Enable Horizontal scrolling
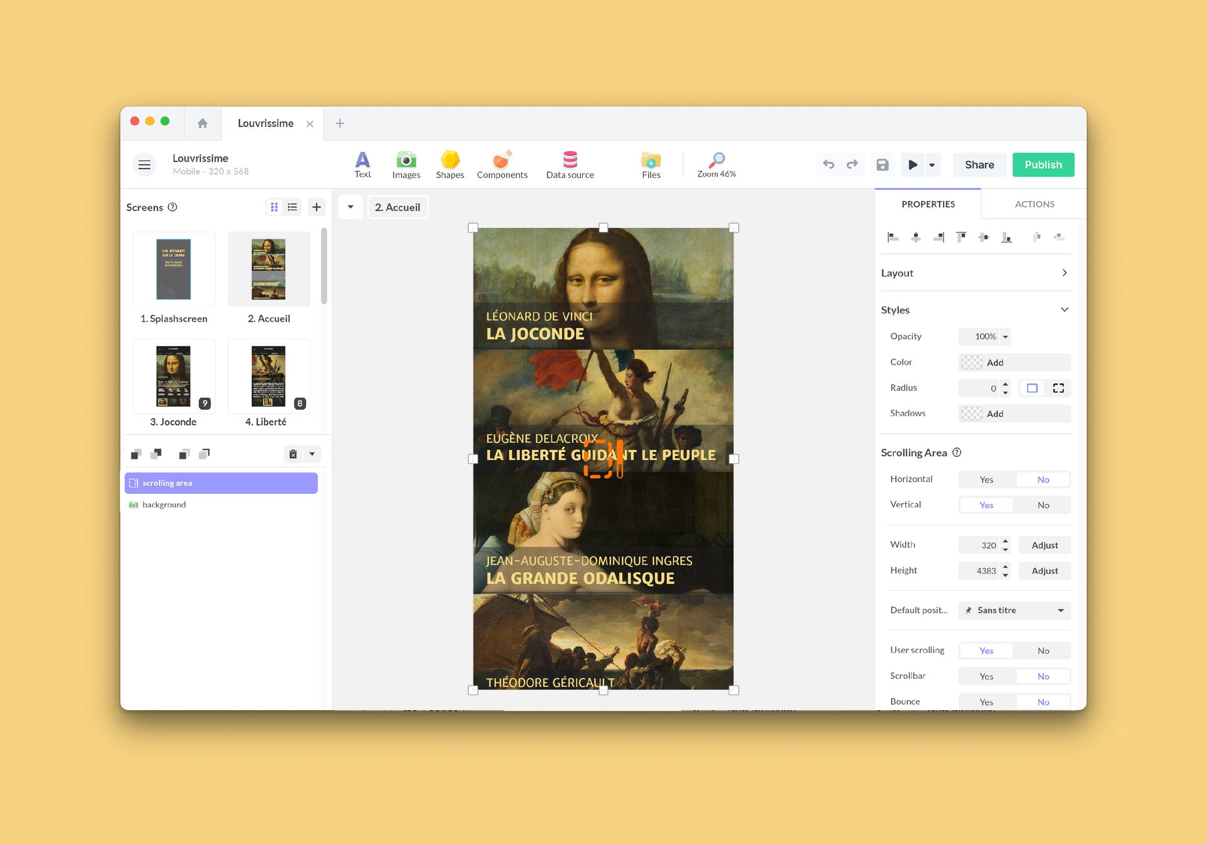1207x844 pixels. click(986, 479)
